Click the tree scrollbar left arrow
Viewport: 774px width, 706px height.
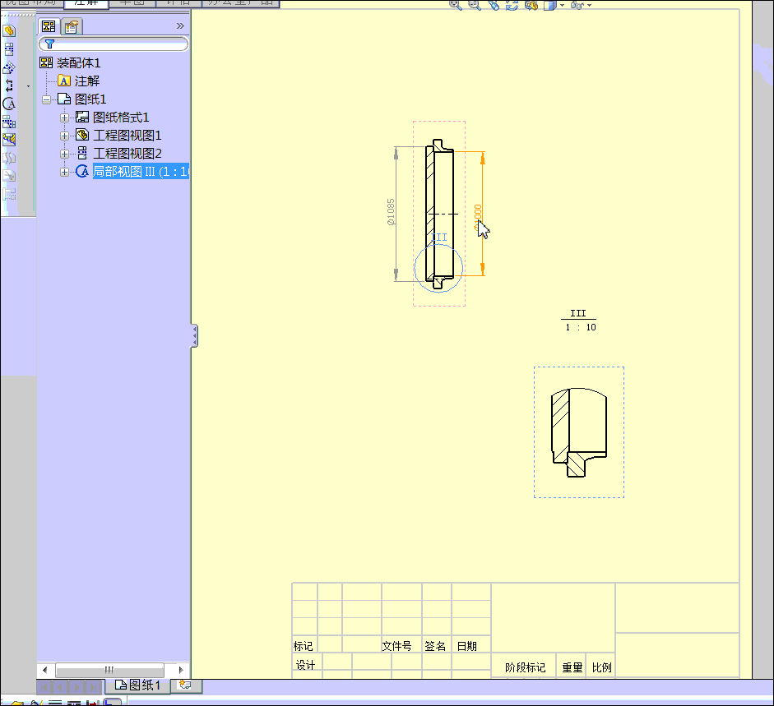pos(45,670)
